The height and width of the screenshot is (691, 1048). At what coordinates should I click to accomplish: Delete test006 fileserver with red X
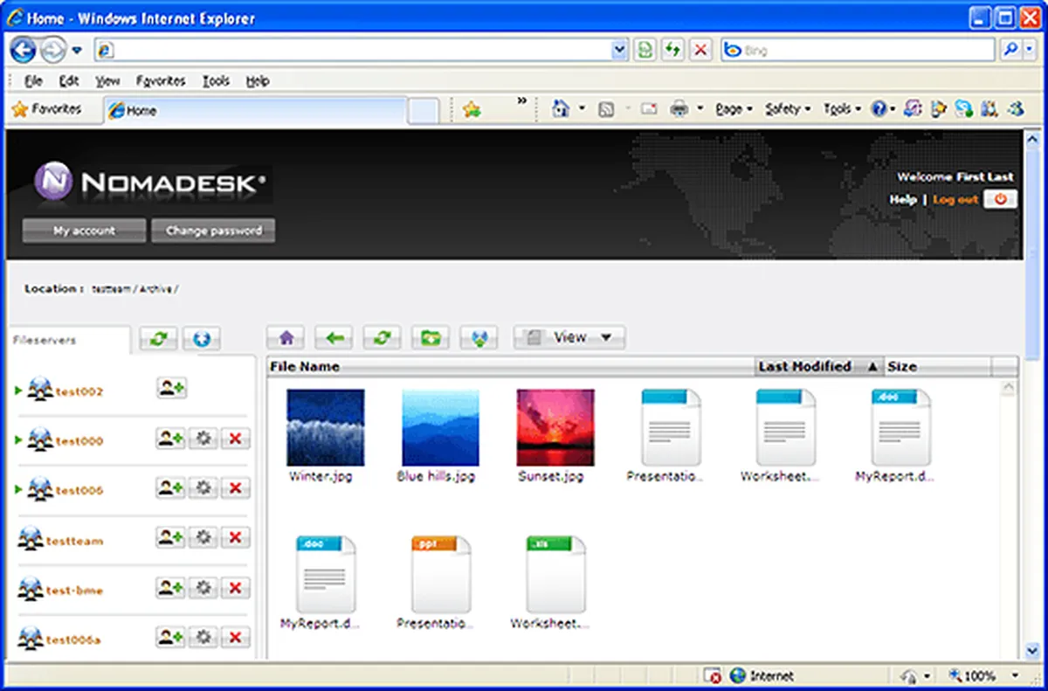(x=235, y=488)
